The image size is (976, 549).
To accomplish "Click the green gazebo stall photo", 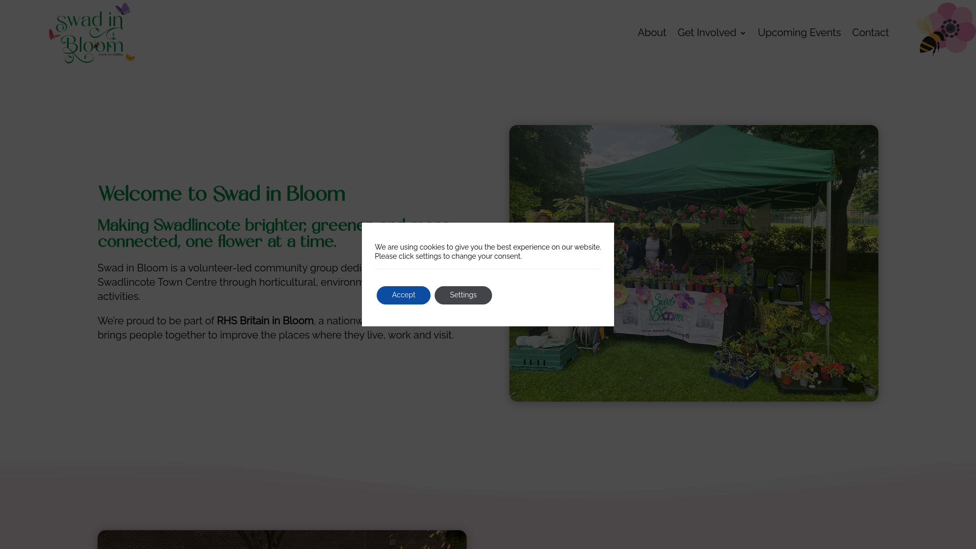I will 693,263.
